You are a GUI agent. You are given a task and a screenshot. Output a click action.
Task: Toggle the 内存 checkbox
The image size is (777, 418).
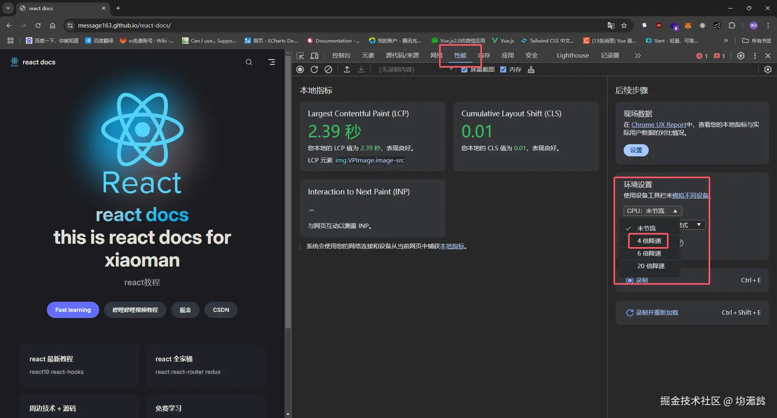tap(503, 70)
